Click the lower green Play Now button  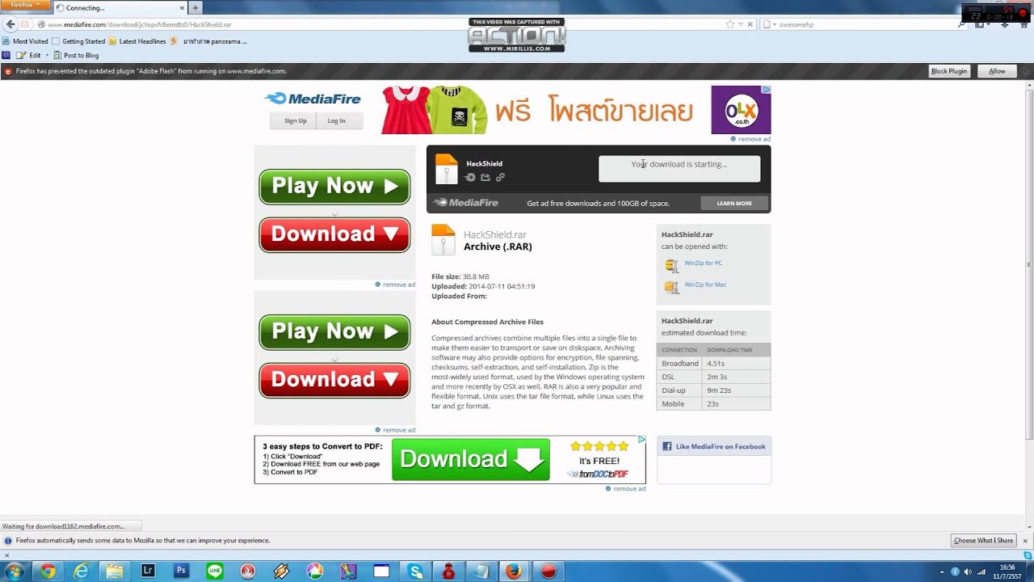(x=334, y=331)
